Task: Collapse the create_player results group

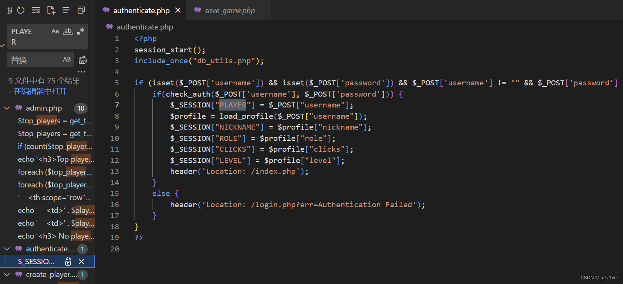Action: pyautogui.click(x=7, y=274)
